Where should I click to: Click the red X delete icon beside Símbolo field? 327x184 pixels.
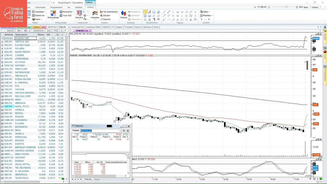[x=128, y=131]
